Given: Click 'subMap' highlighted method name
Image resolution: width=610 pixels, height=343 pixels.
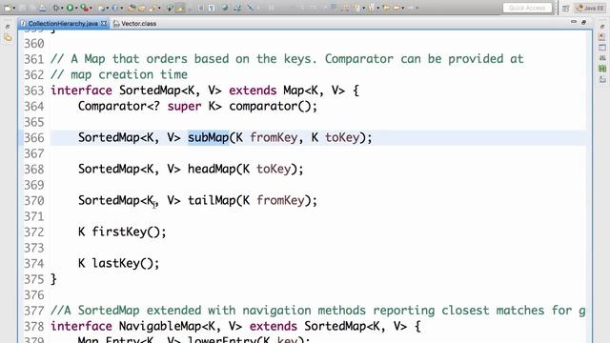Looking at the screenshot, I should click(x=209, y=137).
